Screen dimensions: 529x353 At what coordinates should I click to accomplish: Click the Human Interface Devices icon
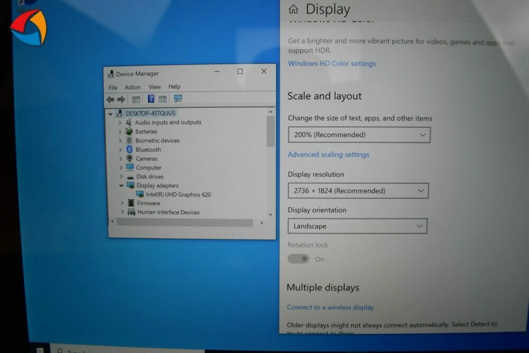coord(131,212)
